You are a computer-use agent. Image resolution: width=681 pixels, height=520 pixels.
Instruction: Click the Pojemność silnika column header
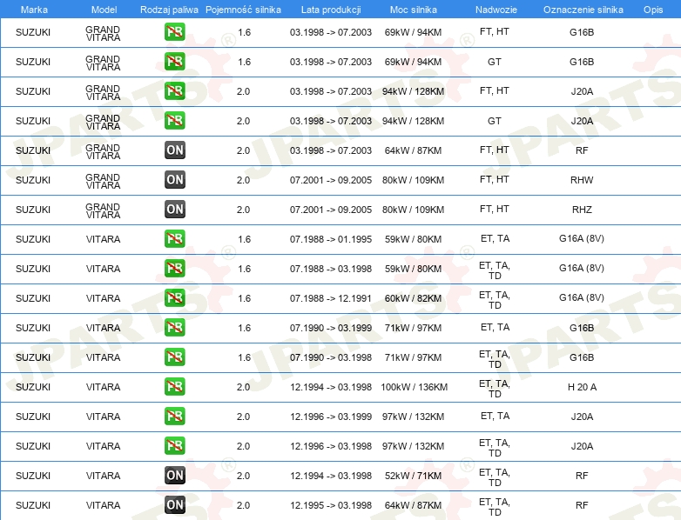[x=243, y=10]
